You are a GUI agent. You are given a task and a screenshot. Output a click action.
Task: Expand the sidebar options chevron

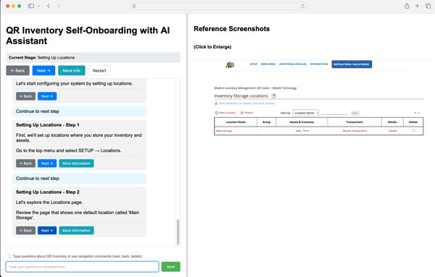click(39, 6)
